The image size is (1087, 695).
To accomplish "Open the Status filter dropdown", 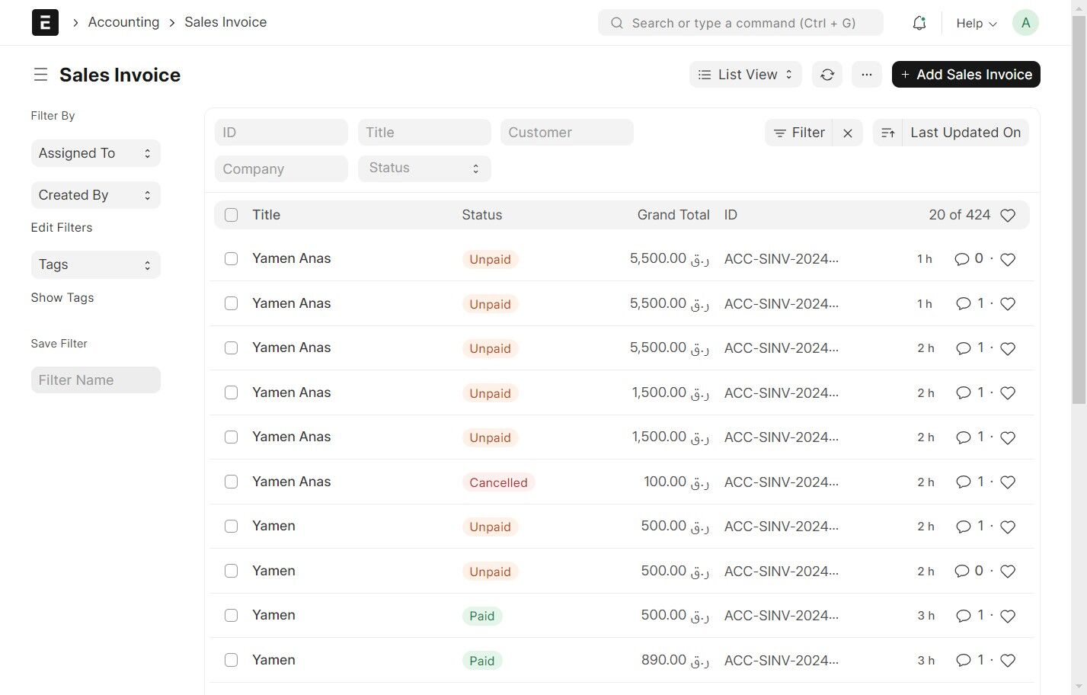I will (424, 168).
